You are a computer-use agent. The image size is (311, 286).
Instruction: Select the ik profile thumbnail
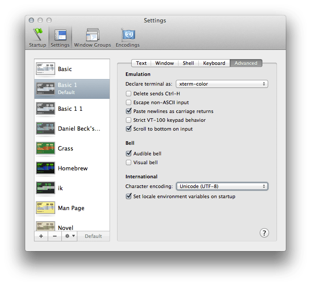(x=46, y=188)
